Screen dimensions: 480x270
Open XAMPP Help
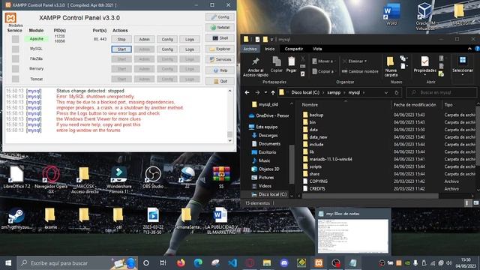click(x=220, y=70)
